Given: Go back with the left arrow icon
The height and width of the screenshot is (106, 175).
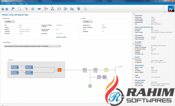Looking at the screenshot, I should click(3, 9).
